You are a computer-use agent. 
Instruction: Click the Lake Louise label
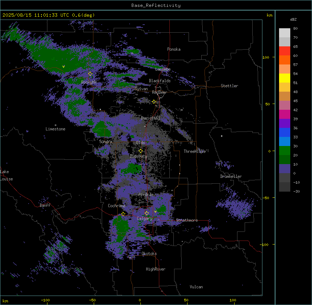click(7, 175)
